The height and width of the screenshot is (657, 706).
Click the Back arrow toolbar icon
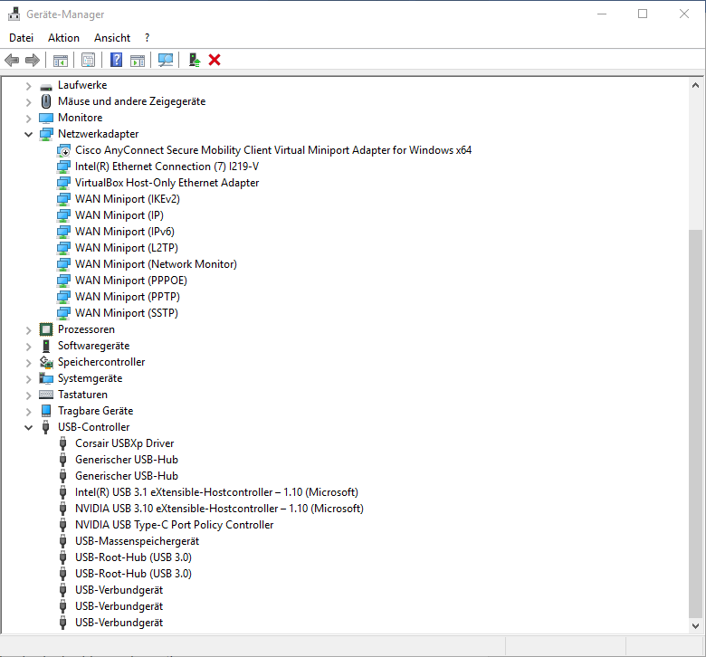[x=12, y=60]
